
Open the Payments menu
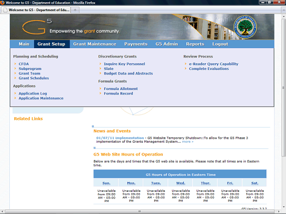click(136, 44)
